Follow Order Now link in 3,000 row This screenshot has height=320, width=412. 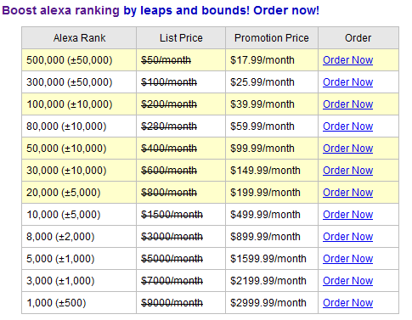click(347, 281)
